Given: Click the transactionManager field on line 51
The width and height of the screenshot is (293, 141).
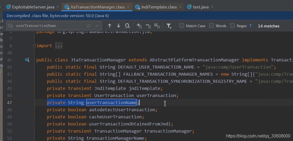Looking at the screenshot, I should pyautogui.click(x=168, y=131).
